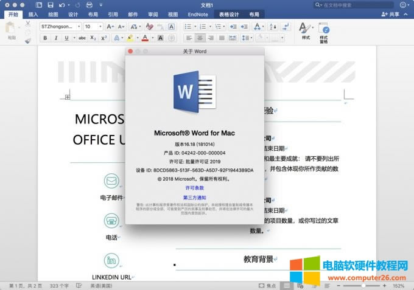
Task: Click the Styles Pane icon
Action: click(324, 29)
